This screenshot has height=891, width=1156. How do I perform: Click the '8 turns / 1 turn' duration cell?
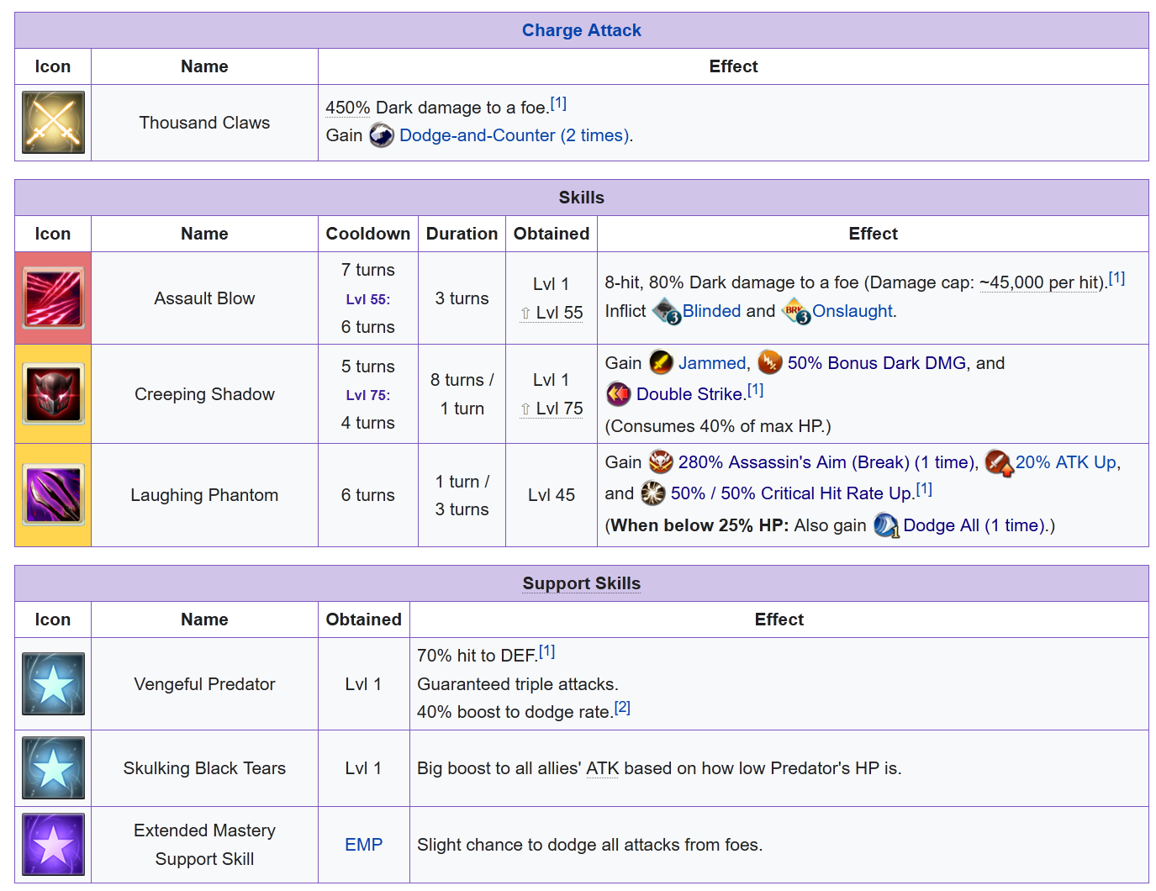(x=462, y=394)
